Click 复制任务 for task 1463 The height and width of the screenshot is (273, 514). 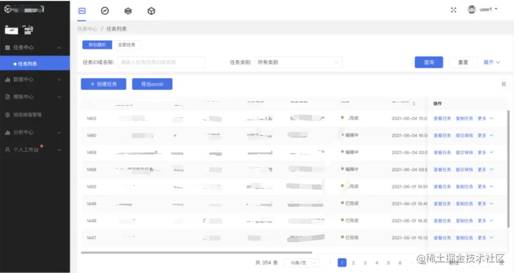464,118
